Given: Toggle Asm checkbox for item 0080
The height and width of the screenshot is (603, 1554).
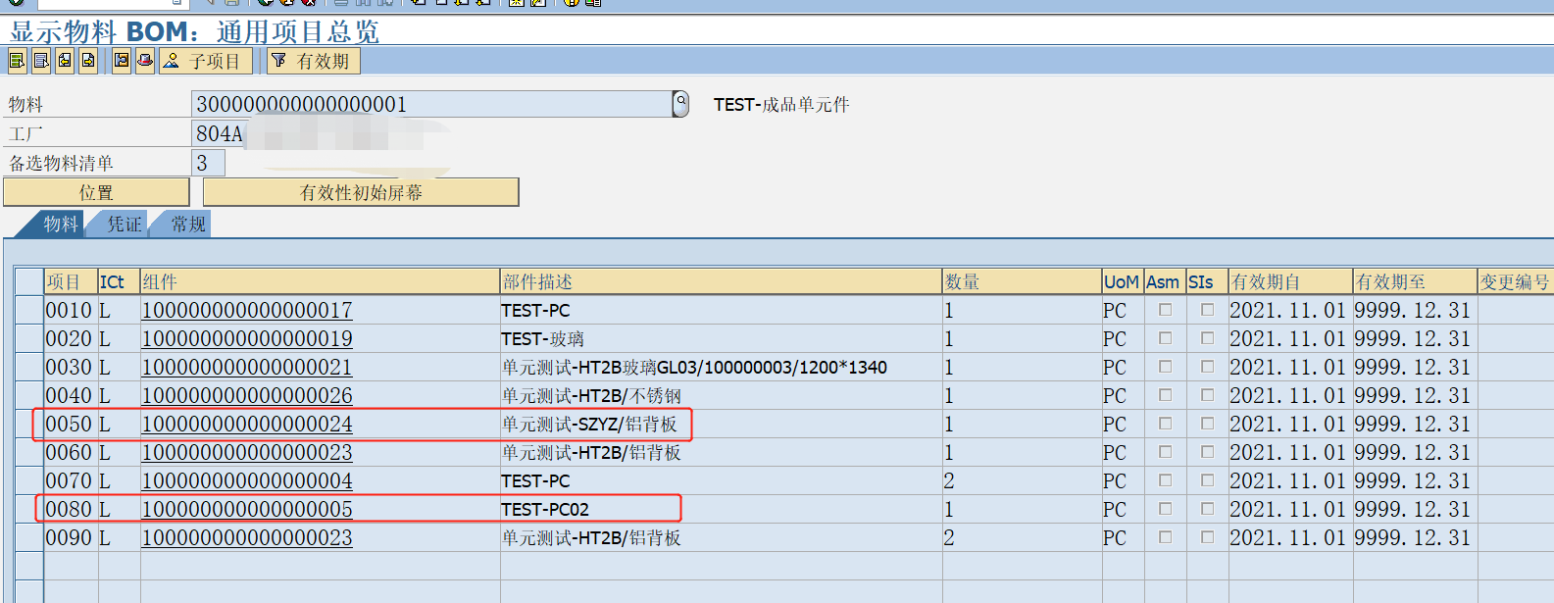Looking at the screenshot, I should (x=1165, y=509).
